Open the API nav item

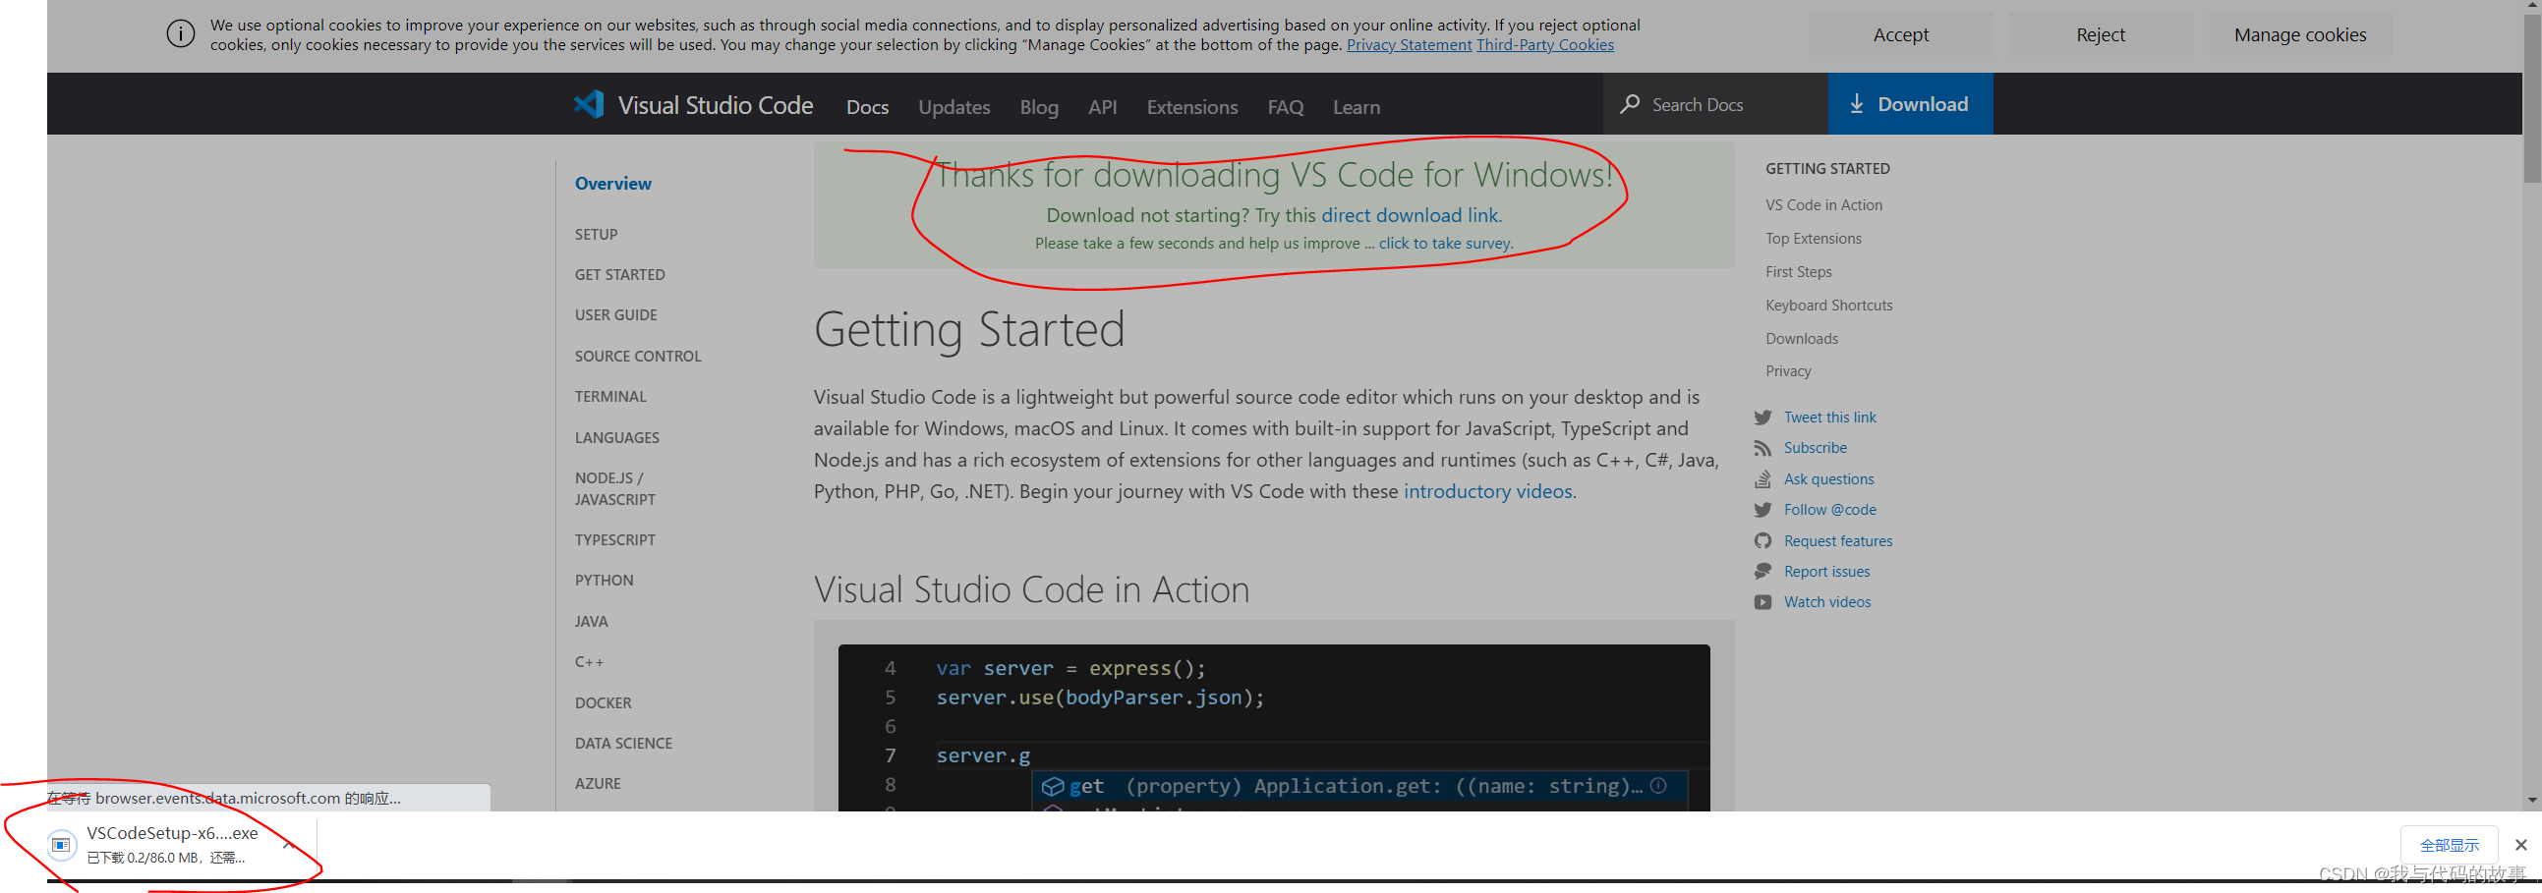[x=1102, y=106]
